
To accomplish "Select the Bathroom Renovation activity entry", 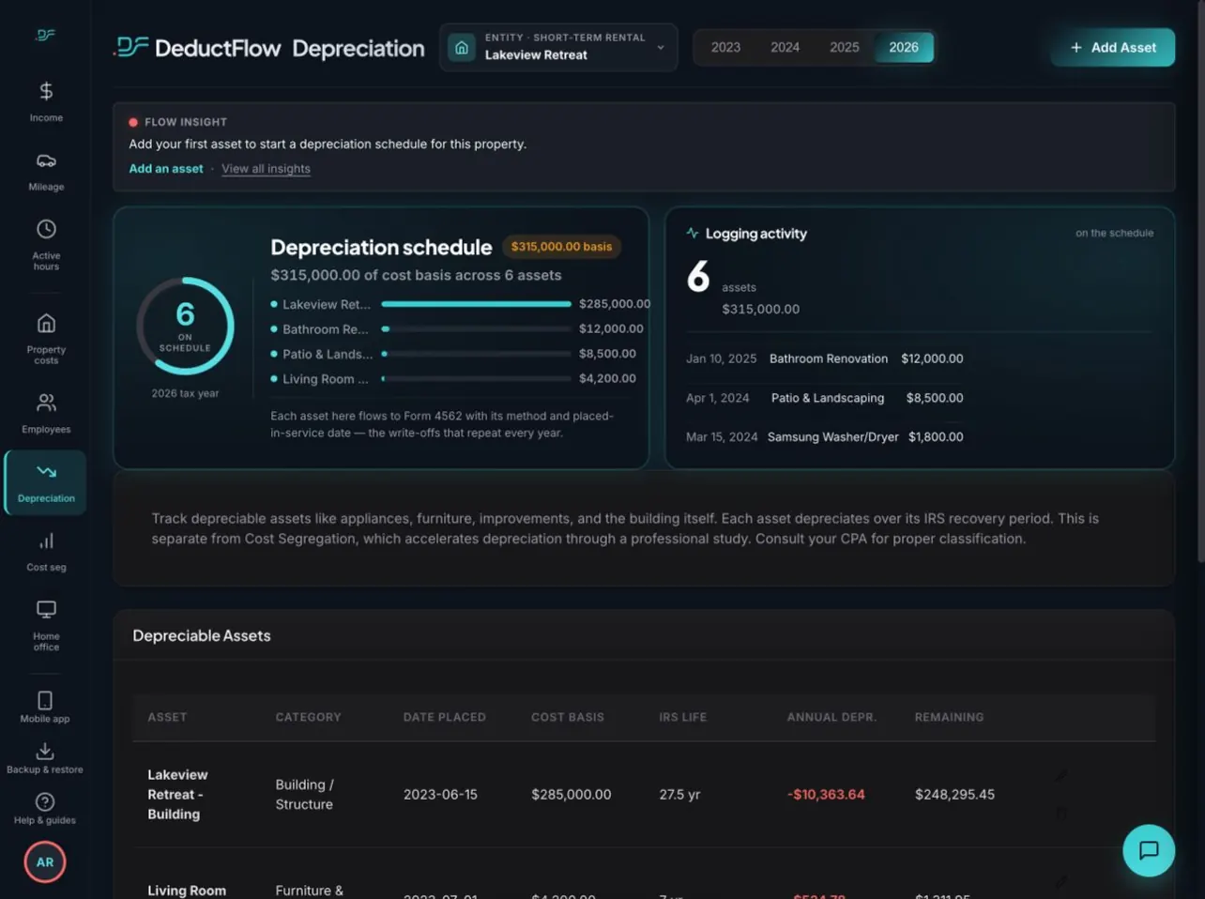I will point(824,358).
